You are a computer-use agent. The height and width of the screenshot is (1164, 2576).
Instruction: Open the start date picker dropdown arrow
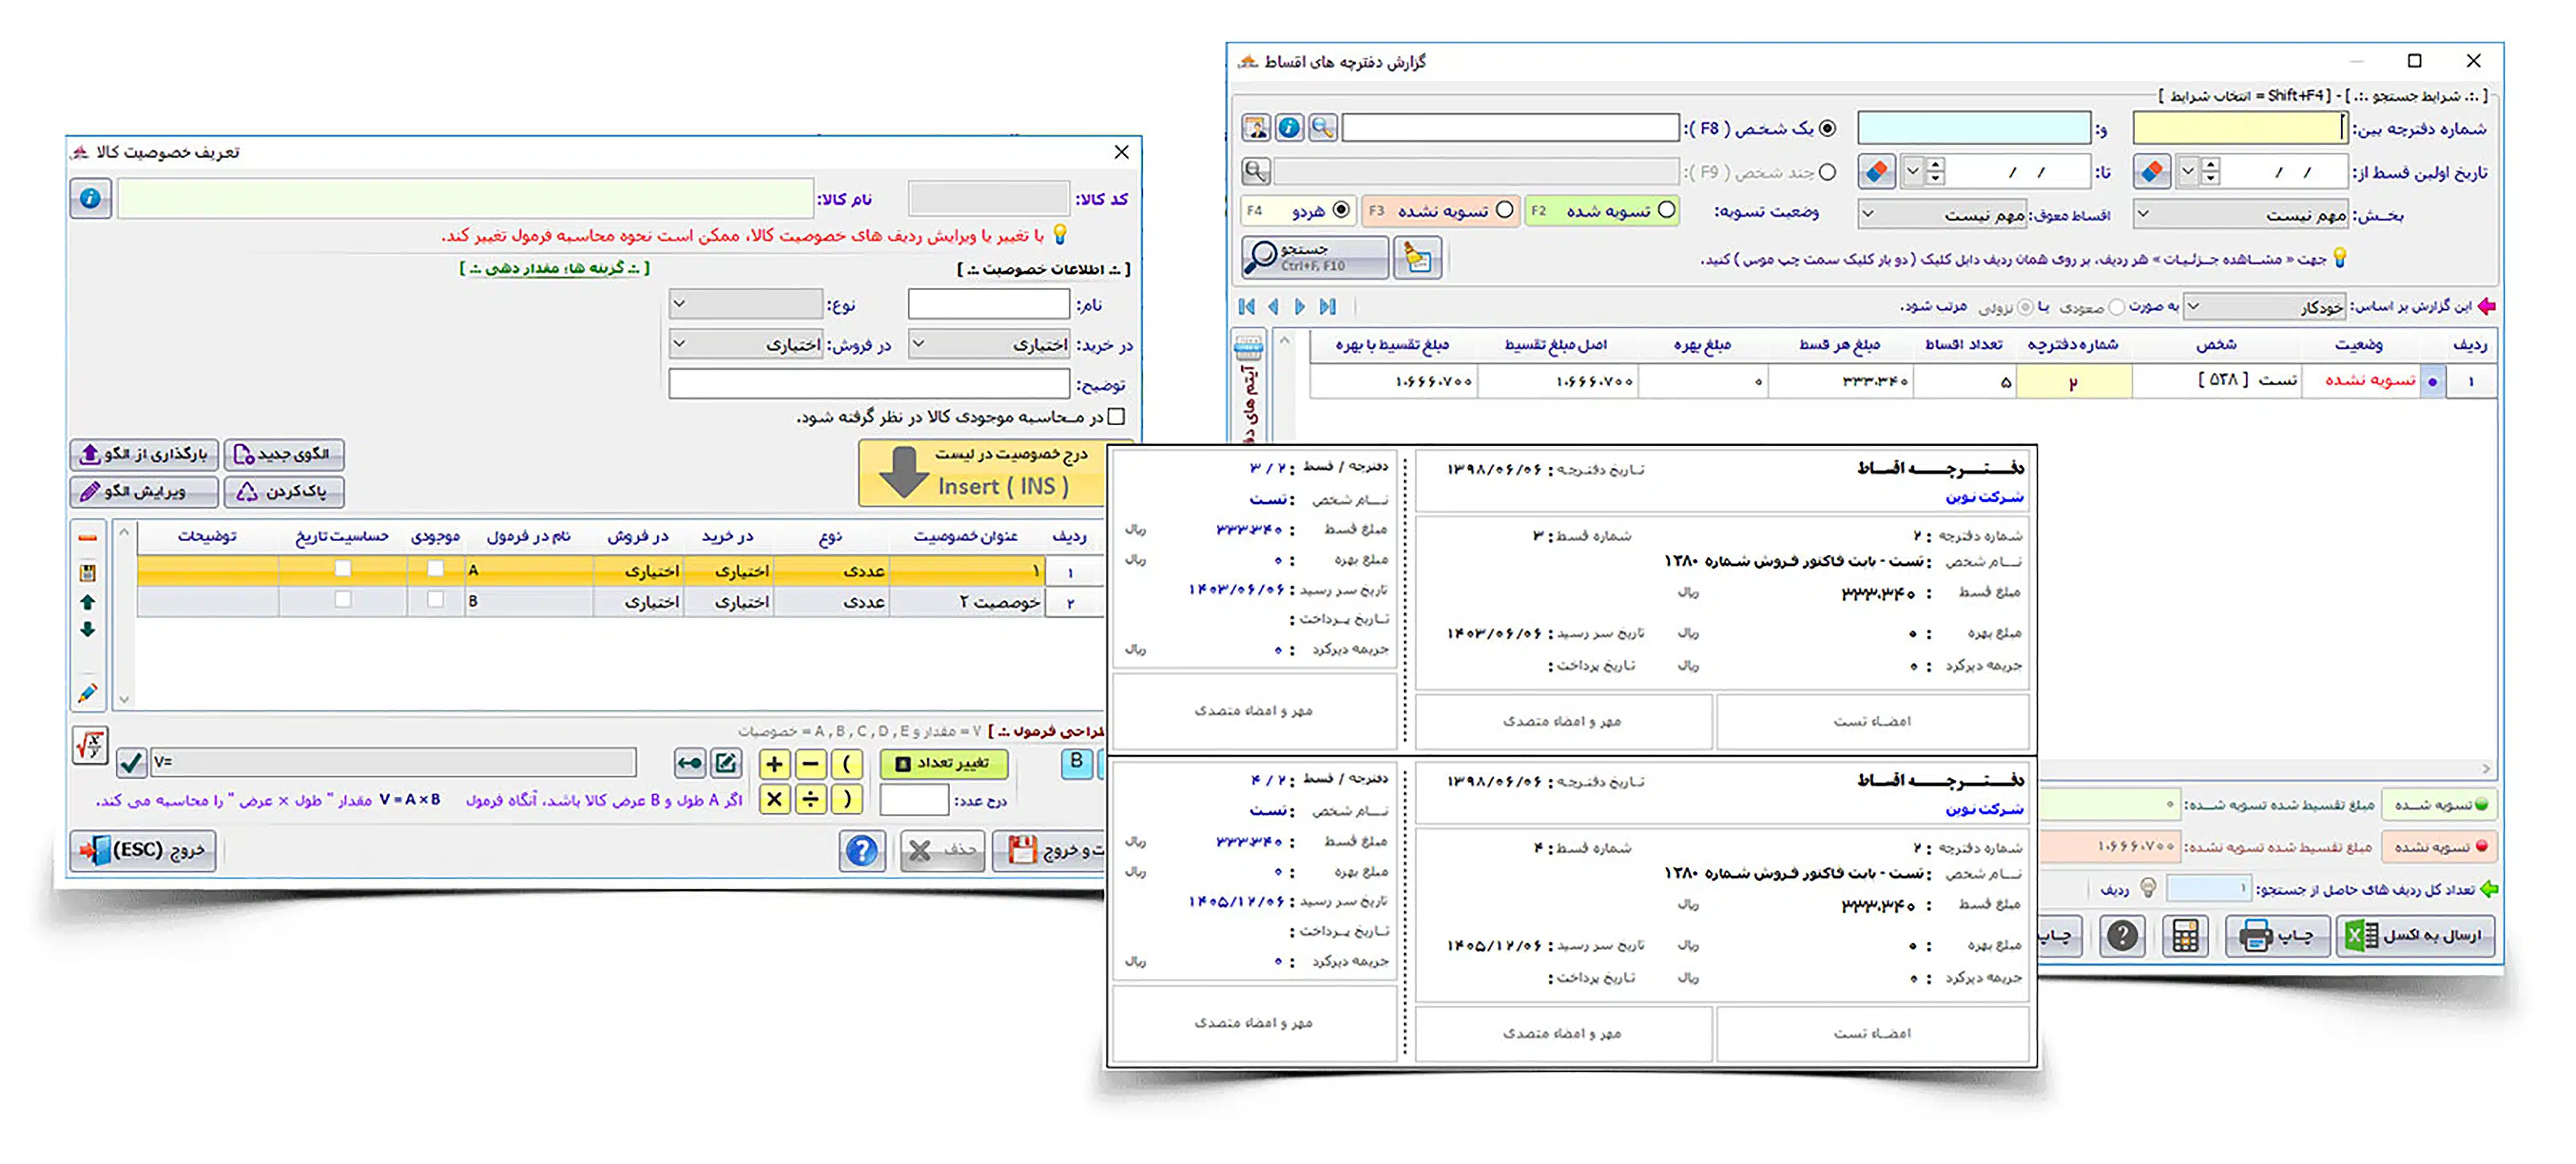click(2187, 171)
